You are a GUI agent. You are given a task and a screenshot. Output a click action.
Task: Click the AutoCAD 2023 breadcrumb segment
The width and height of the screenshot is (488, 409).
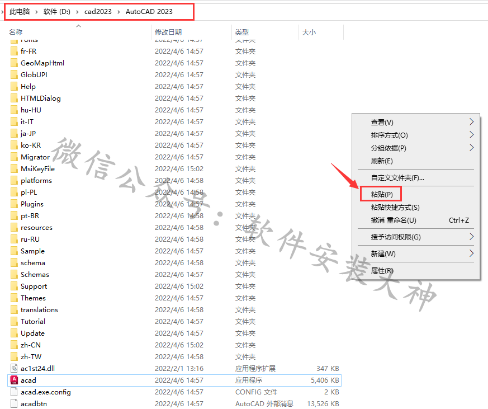149,12
